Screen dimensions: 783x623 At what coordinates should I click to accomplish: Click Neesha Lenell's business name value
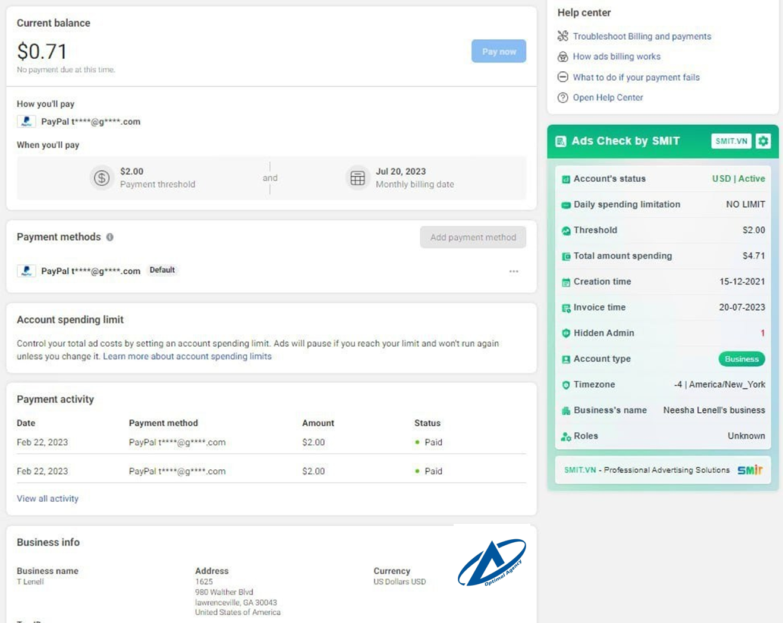click(x=714, y=410)
